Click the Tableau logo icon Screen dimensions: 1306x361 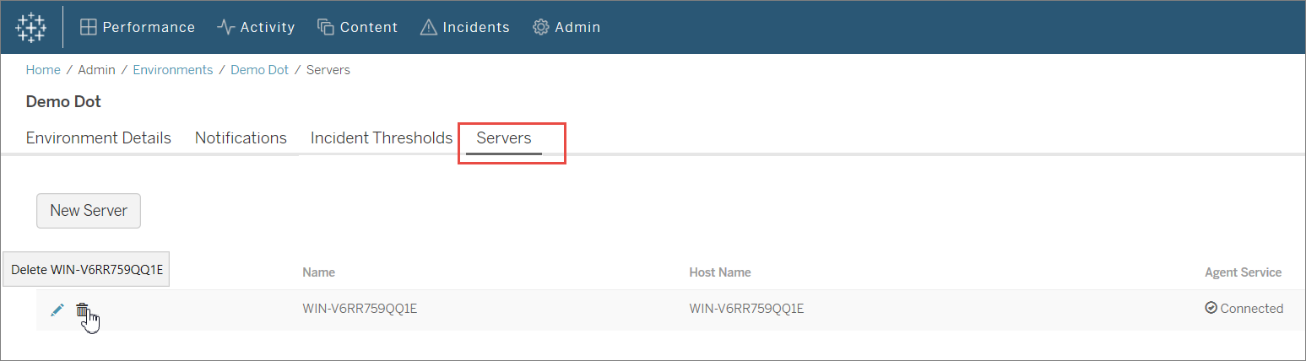(31, 27)
